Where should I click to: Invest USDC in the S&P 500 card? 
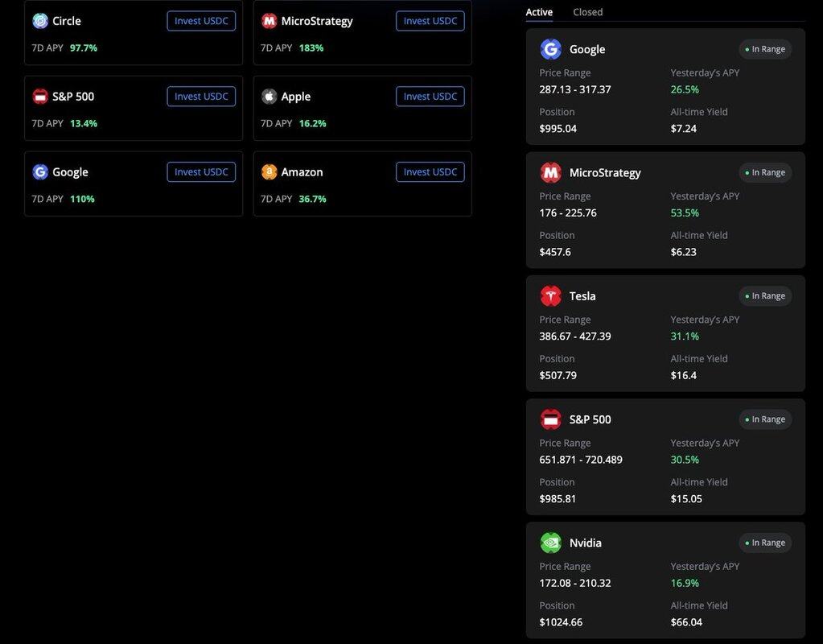pyautogui.click(x=201, y=97)
